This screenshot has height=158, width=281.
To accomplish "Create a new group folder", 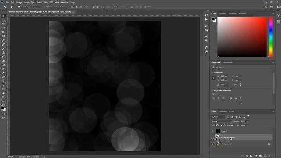I will 260,156.
